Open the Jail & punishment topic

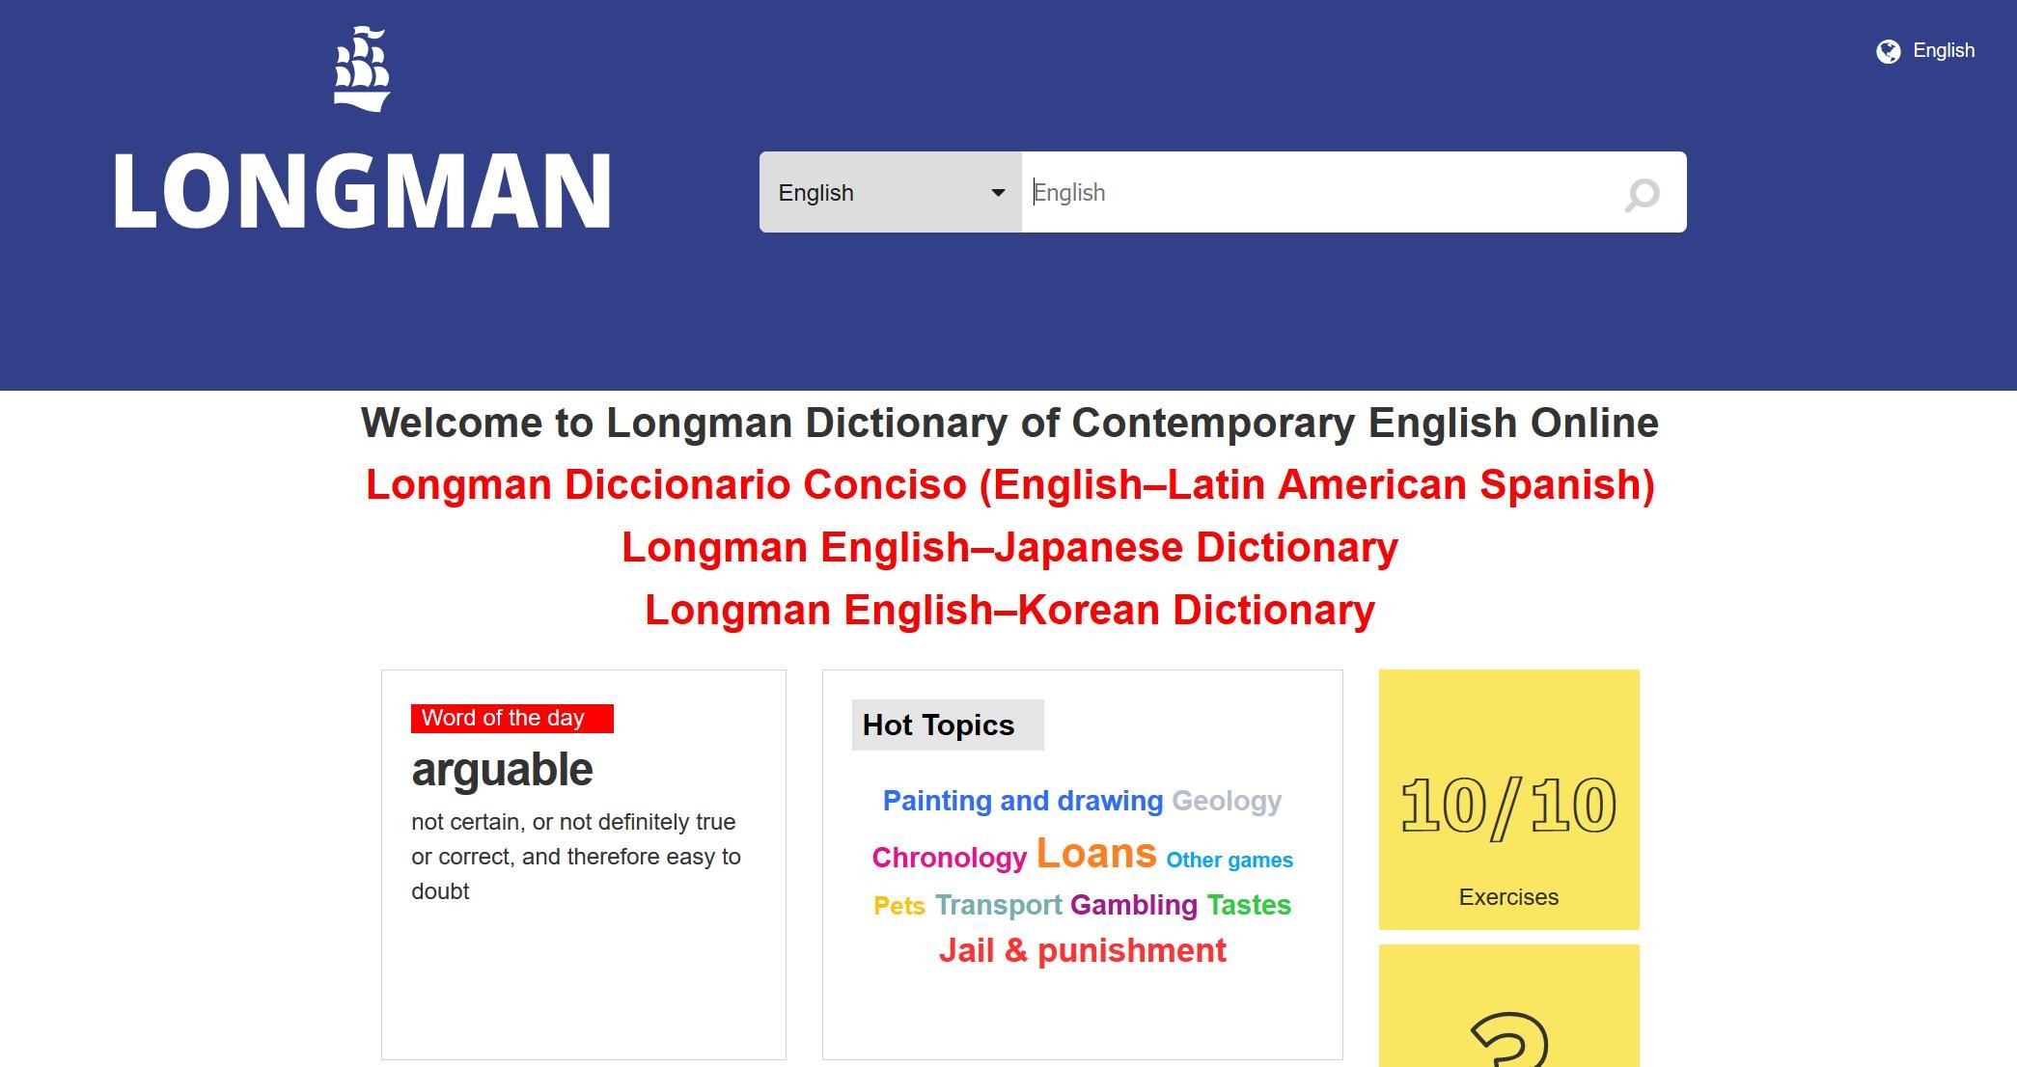tap(1082, 950)
